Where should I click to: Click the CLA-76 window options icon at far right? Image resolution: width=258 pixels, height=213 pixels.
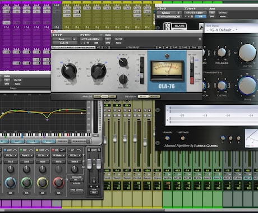[x=200, y=39]
